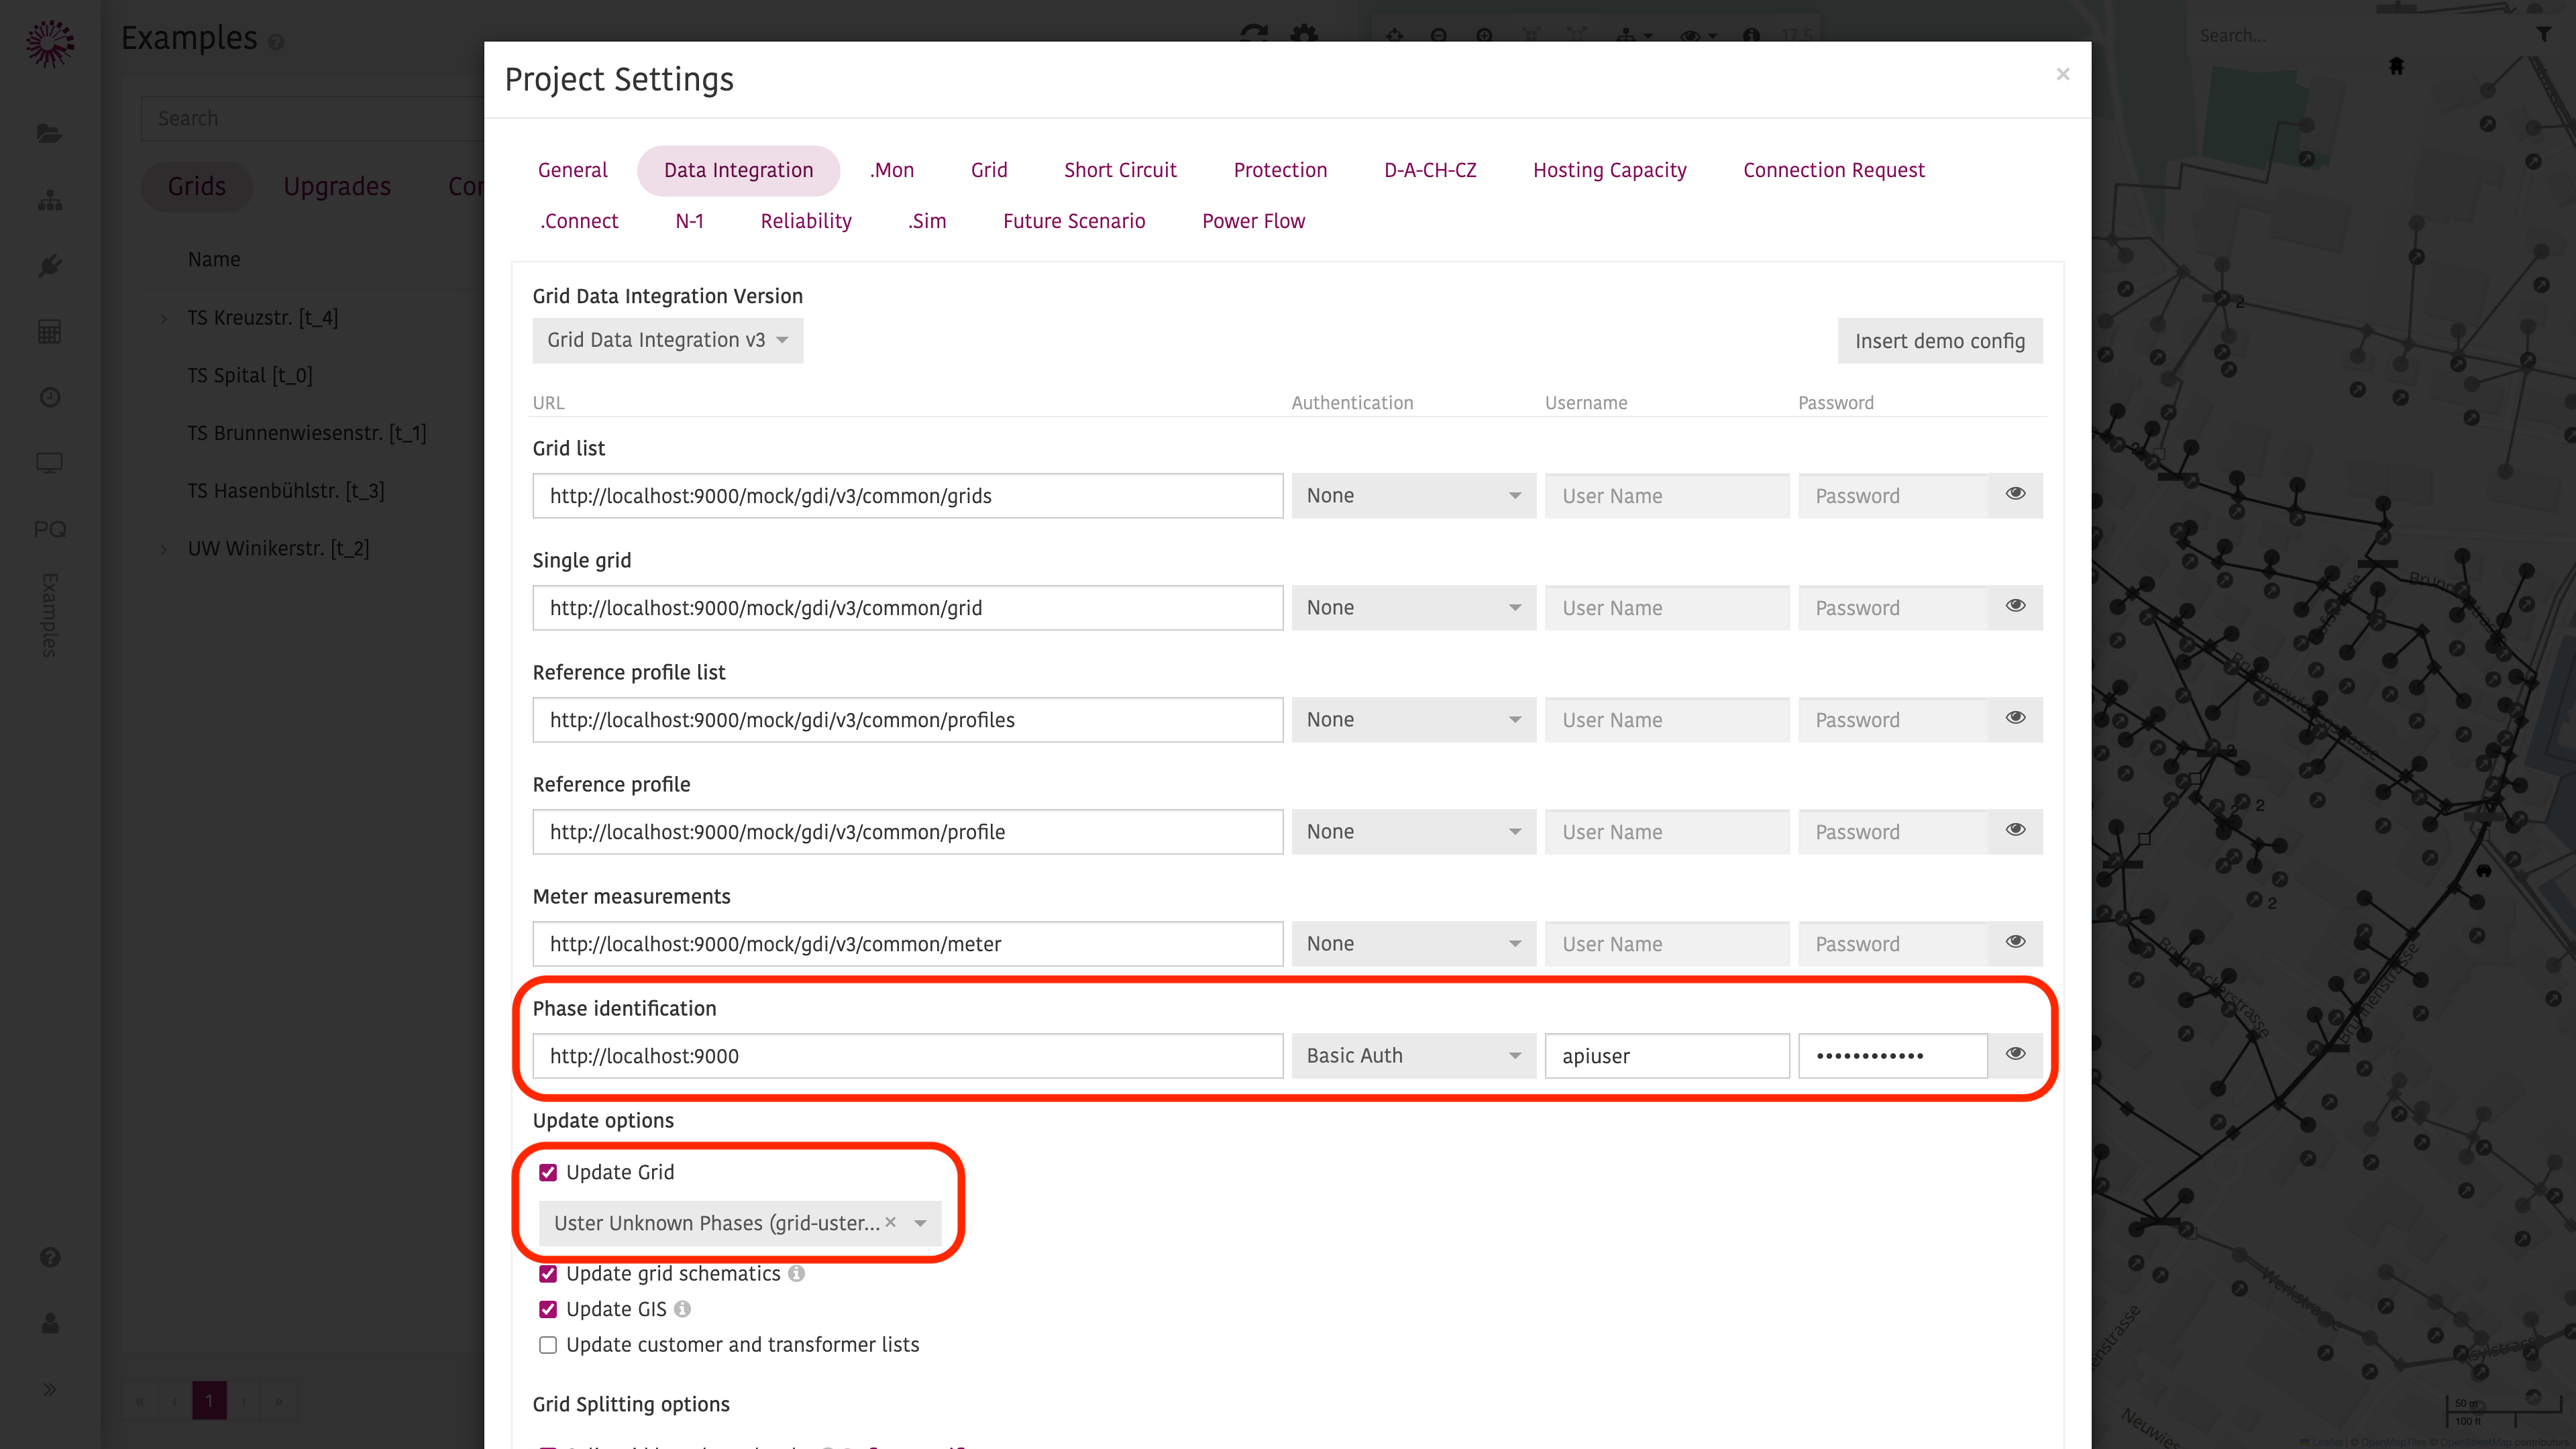Expand the TS Kreuzstr. [t_4] row
The image size is (2576, 1449).
tap(164, 318)
